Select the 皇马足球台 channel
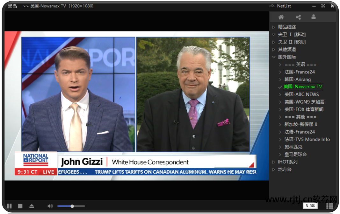 tap(295, 155)
